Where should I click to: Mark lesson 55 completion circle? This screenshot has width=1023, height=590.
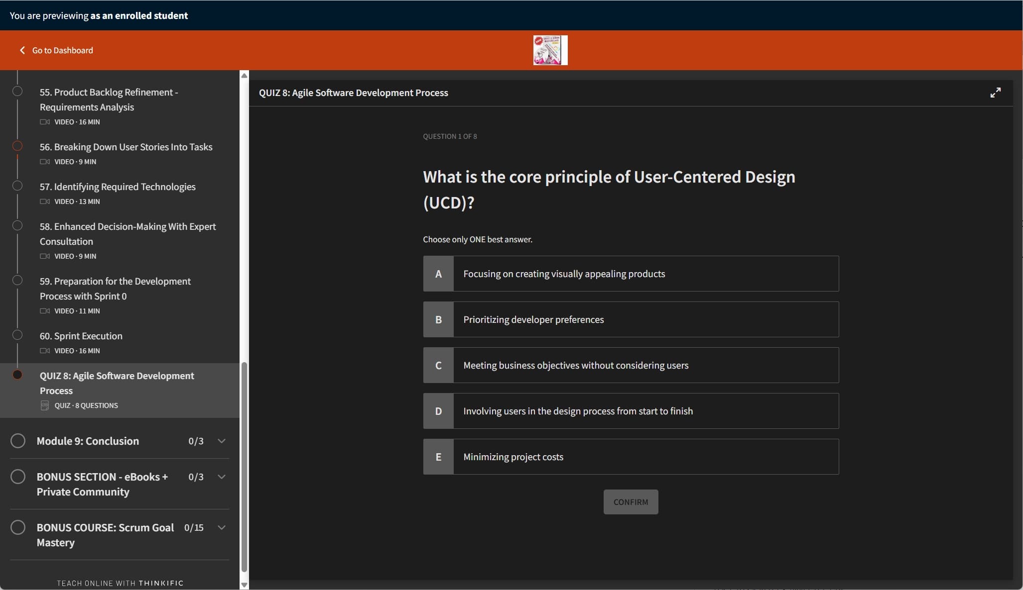[17, 91]
